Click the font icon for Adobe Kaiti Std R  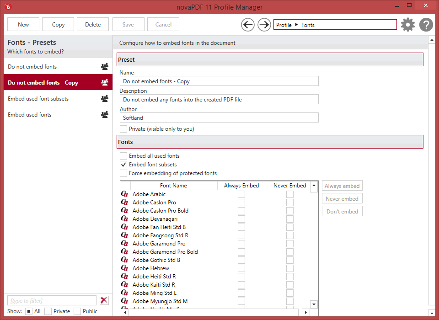click(x=124, y=284)
